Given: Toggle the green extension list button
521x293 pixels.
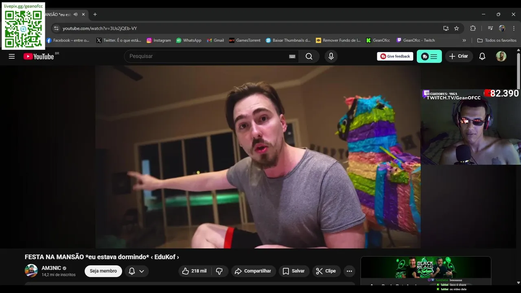Looking at the screenshot, I should (x=429, y=56).
